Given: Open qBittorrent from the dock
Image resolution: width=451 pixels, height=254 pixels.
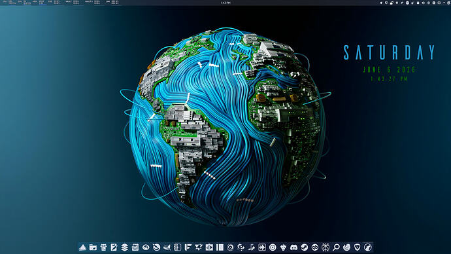Looking at the screenshot, I should pos(315,247).
